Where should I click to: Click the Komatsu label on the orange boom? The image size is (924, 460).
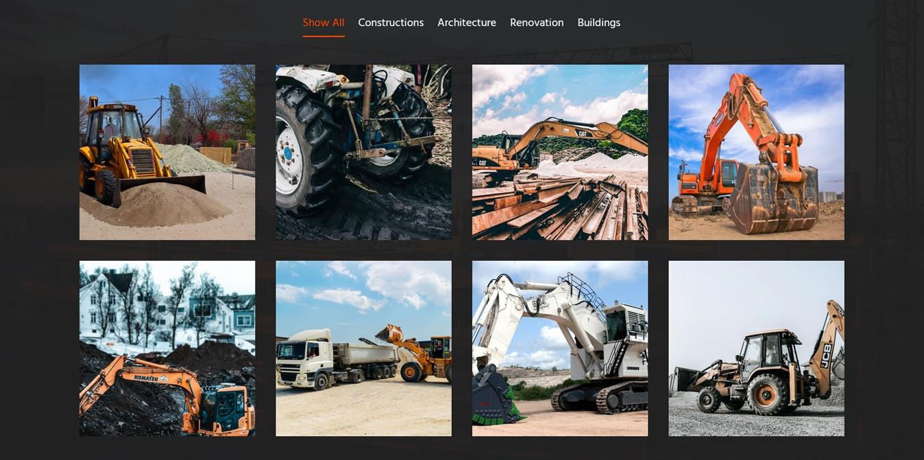[146, 378]
